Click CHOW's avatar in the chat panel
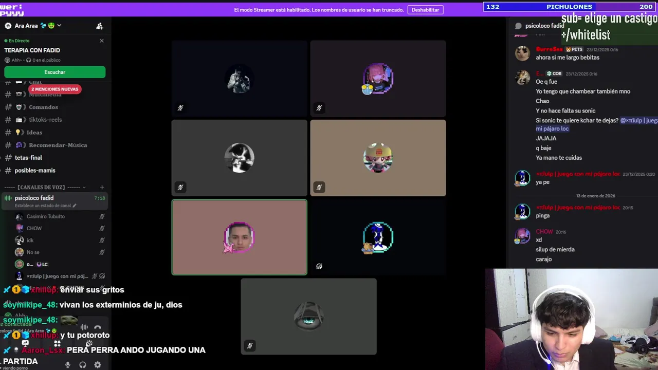 pyautogui.click(x=522, y=236)
